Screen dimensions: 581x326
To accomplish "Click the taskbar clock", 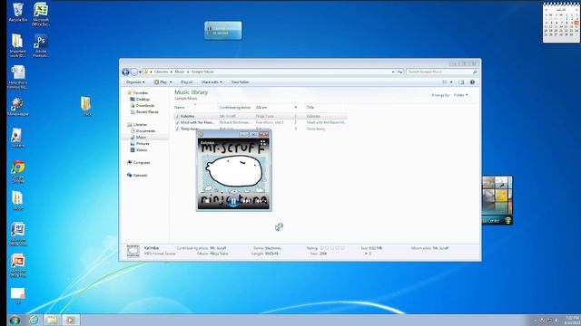I will 572,320.
